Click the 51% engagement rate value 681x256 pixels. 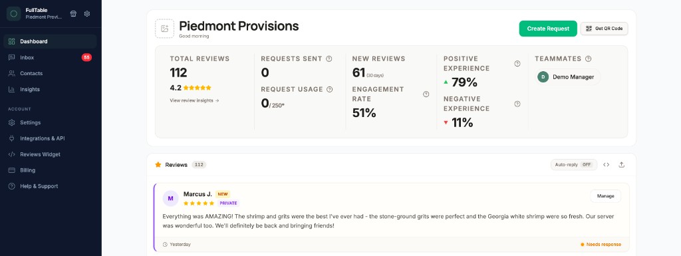pyautogui.click(x=364, y=113)
